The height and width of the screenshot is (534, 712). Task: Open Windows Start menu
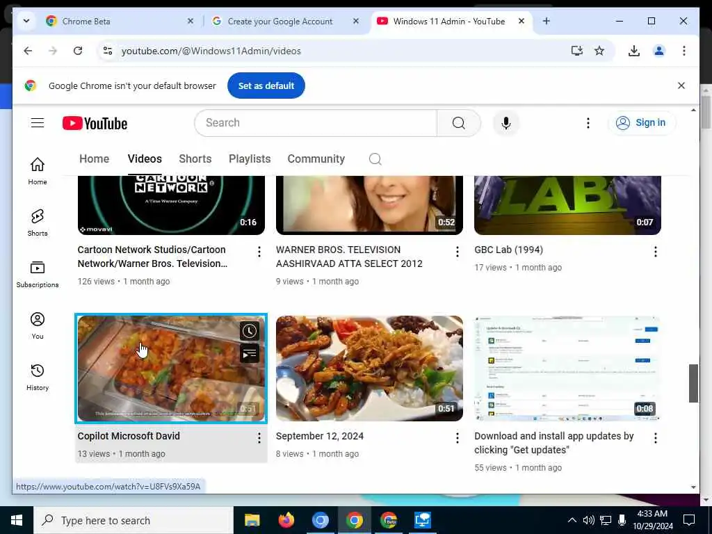coord(17,520)
